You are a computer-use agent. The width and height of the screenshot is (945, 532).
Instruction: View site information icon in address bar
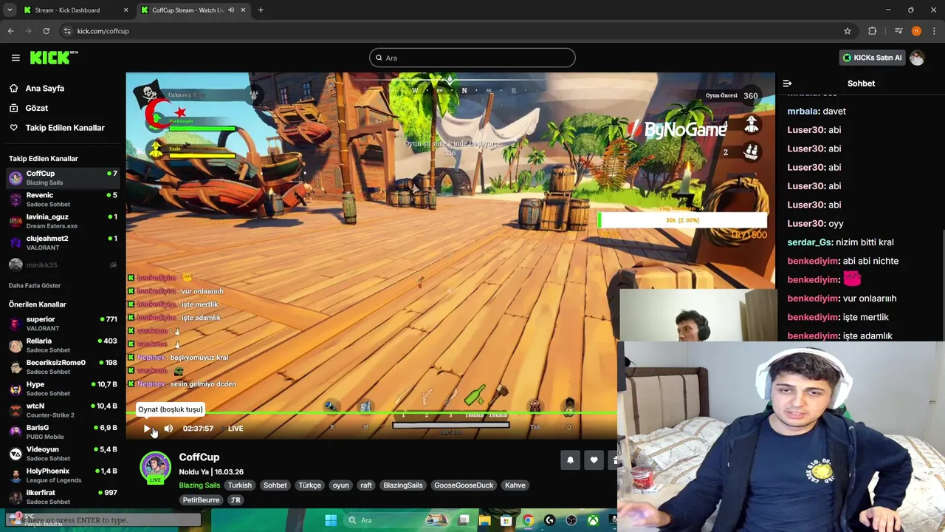coord(67,31)
